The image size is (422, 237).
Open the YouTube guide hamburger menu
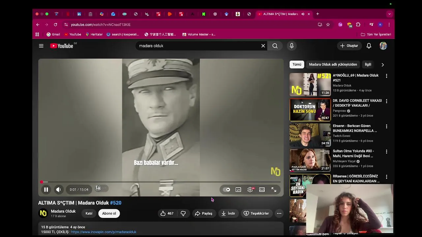(x=41, y=46)
